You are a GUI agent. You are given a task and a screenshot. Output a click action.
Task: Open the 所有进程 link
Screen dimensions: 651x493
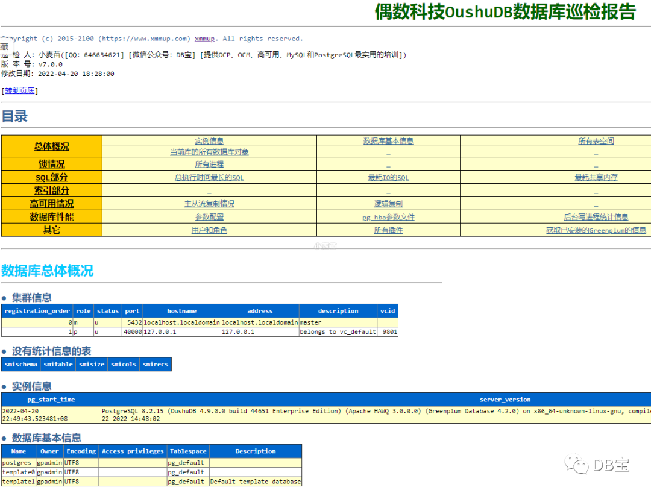pyautogui.click(x=209, y=165)
